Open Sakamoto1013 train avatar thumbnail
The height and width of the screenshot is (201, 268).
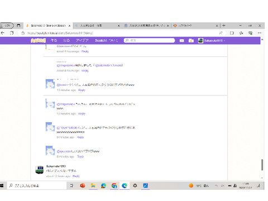coord(40,170)
